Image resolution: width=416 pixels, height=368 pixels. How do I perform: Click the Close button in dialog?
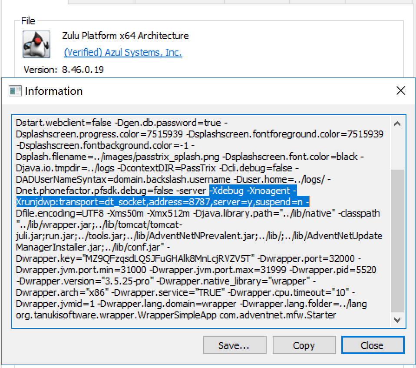(372, 345)
